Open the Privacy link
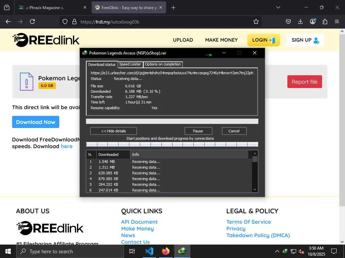Viewport: 345px width, 258px height. click(236, 228)
